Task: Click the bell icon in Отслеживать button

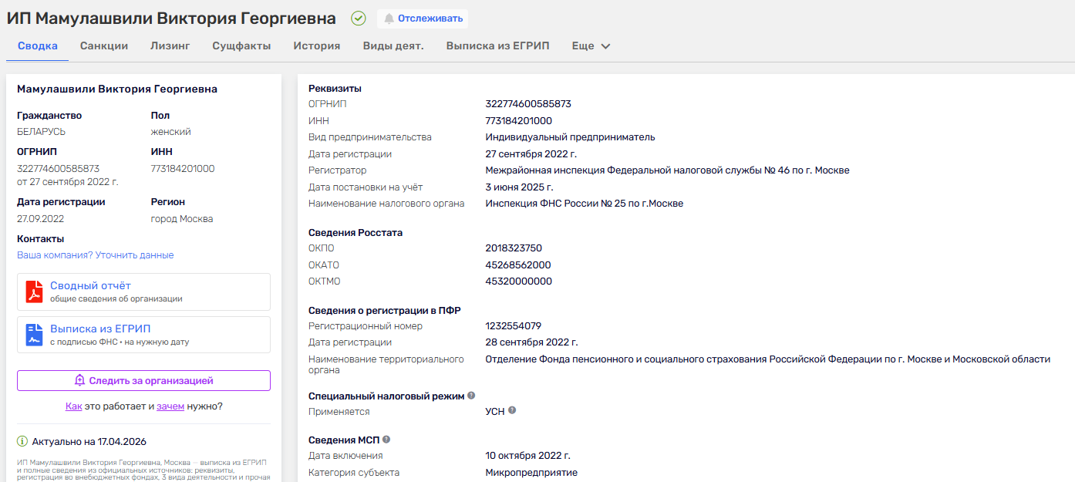Action: [x=389, y=19]
